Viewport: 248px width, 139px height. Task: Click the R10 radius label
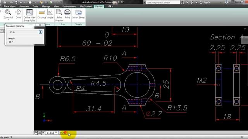[x=110, y=58]
